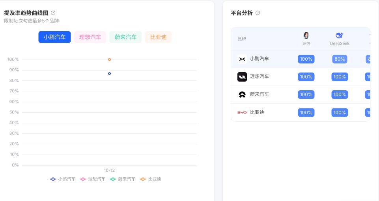Screen dimensions: 379x201
Task: Toggle 比亚迪 brand chip above the chart
Action: tap(158, 37)
